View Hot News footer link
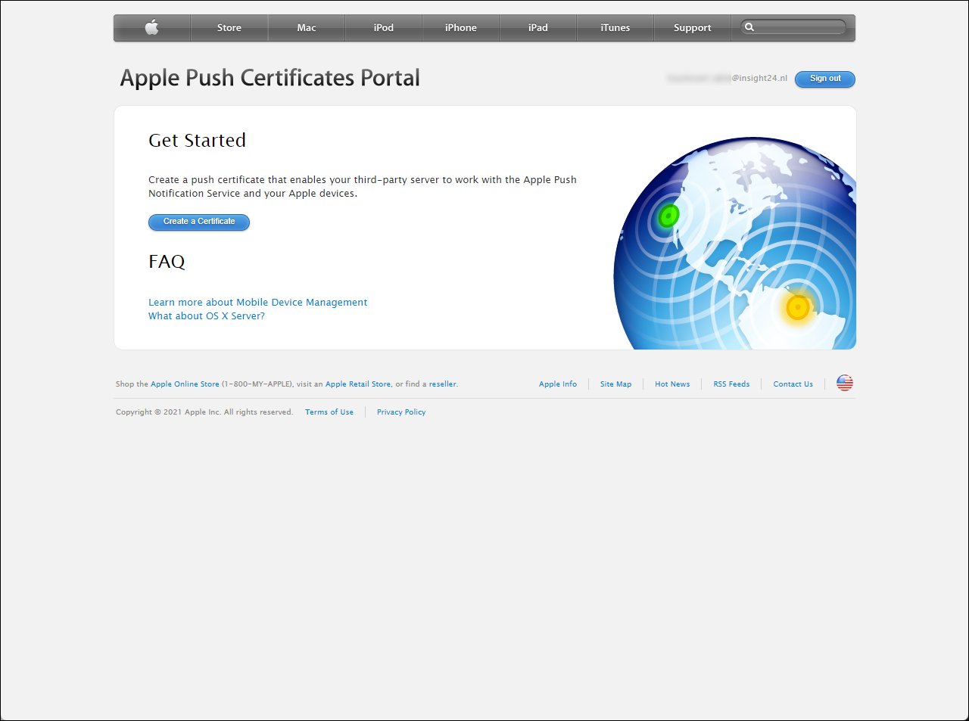This screenshot has height=721, width=969. pos(672,384)
